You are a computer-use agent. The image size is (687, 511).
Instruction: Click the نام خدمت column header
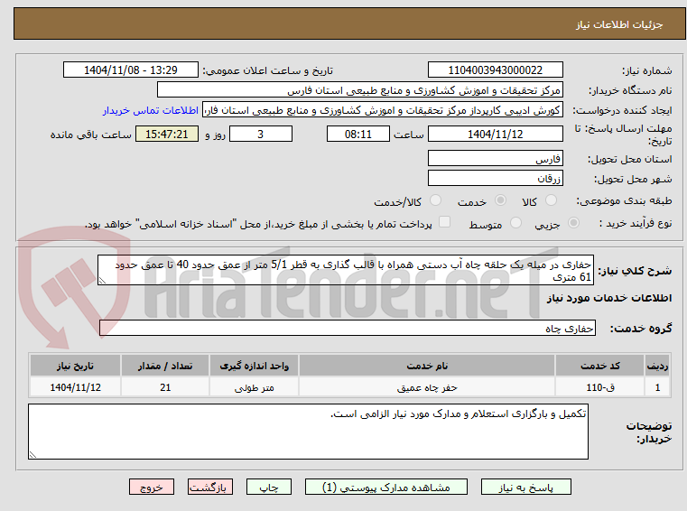click(427, 366)
